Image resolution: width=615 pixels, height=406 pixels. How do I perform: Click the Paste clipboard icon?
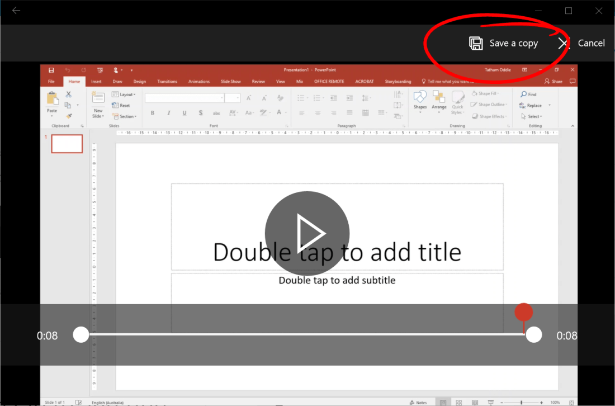[53, 100]
